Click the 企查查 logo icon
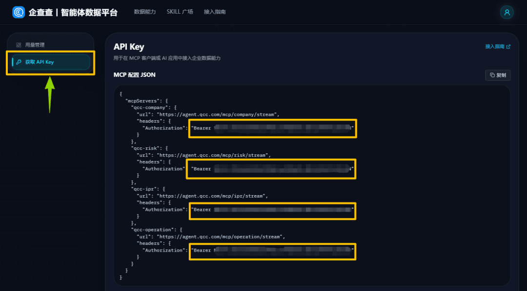Viewport: 527px width, 291px height. pyautogui.click(x=19, y=12)
